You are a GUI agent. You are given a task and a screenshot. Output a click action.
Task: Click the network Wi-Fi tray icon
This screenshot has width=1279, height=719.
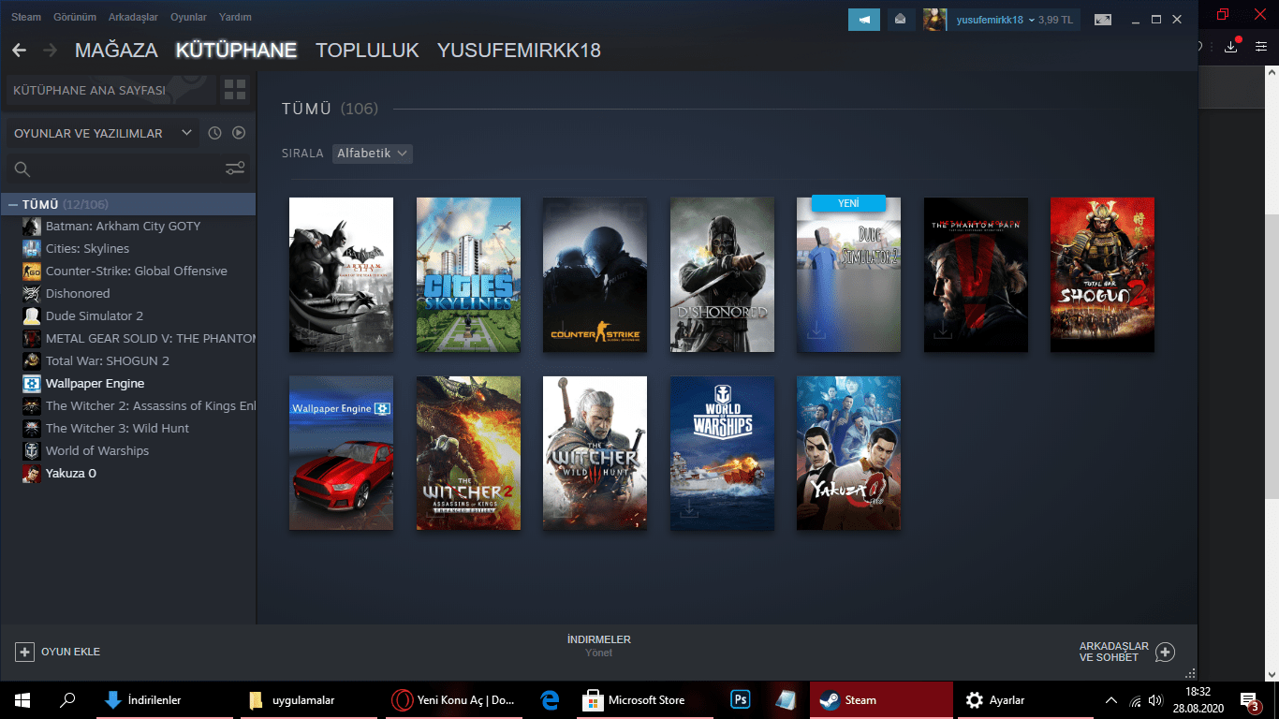pyautogui.click(x=1135, y=700)
